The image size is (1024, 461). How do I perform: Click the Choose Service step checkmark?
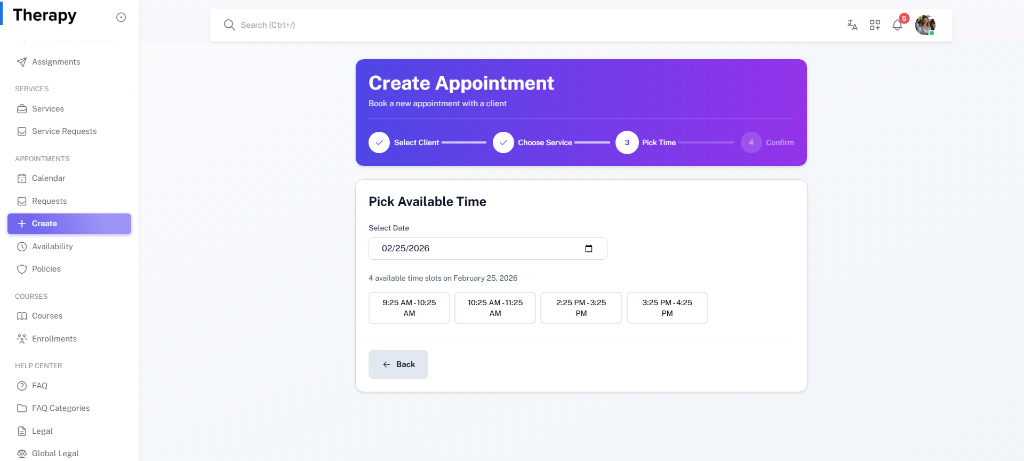click(503, 142)
